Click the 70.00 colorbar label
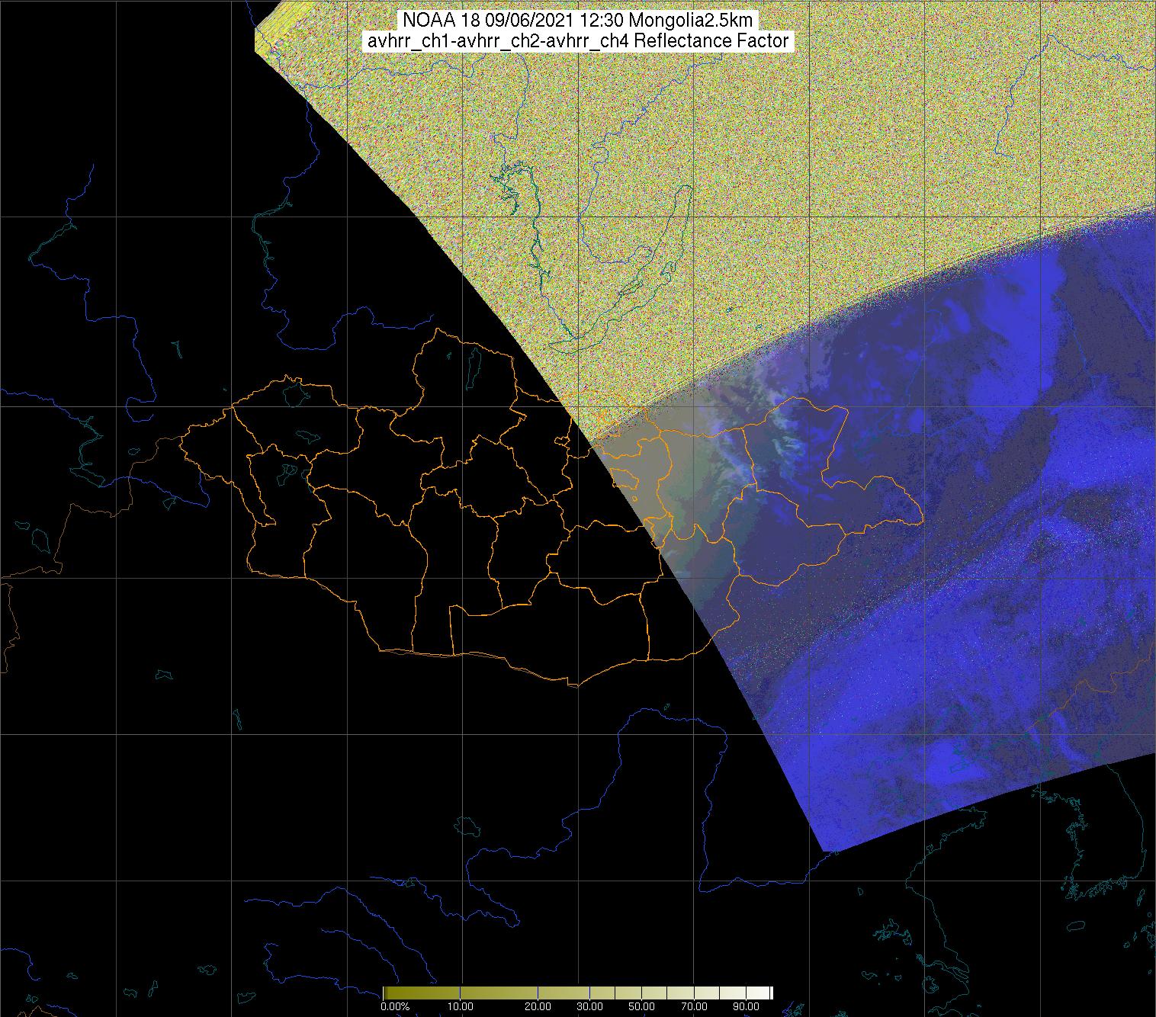1156x1017 pixels. click(x=695, y=1006)
